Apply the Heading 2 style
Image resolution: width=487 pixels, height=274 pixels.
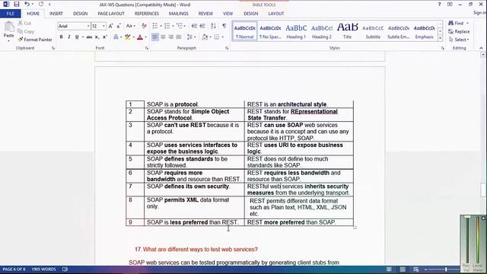click(x=322, y=31)
